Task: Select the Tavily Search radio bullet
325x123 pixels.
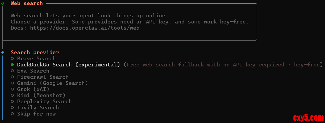Action: pyautogui.click(x=12, y=108)
